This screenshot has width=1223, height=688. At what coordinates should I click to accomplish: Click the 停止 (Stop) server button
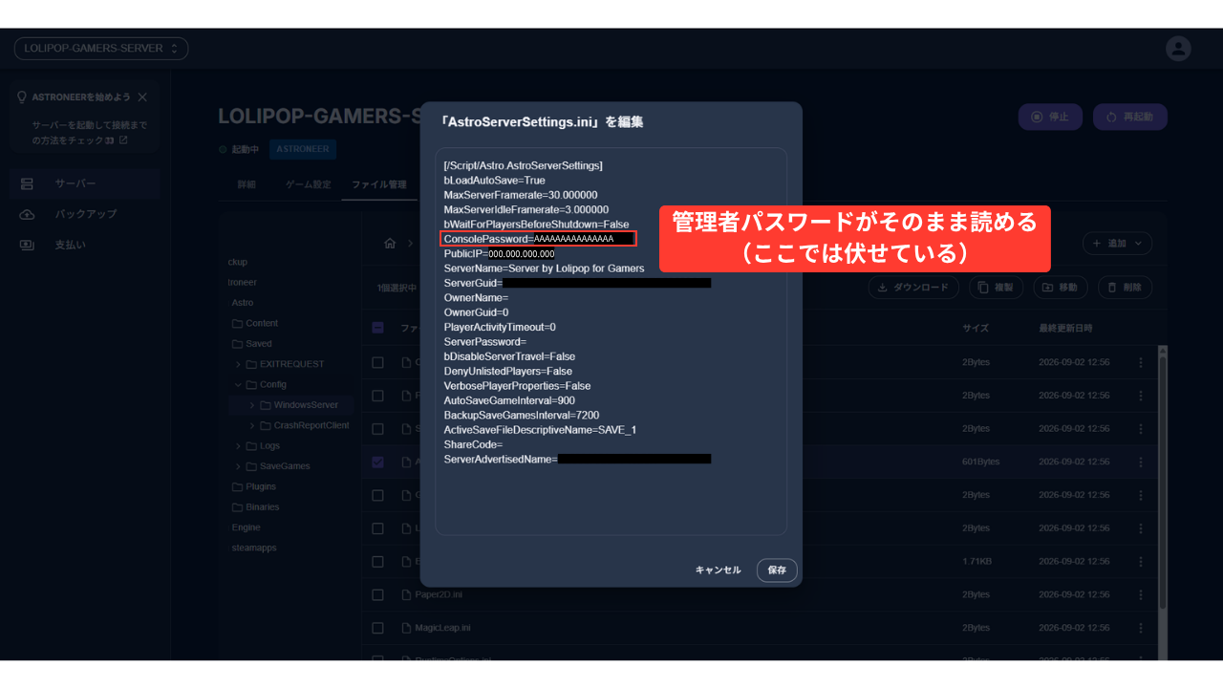(x=1050, y=117)
